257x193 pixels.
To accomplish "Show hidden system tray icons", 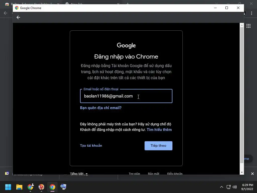I will [x=221, y=187].
